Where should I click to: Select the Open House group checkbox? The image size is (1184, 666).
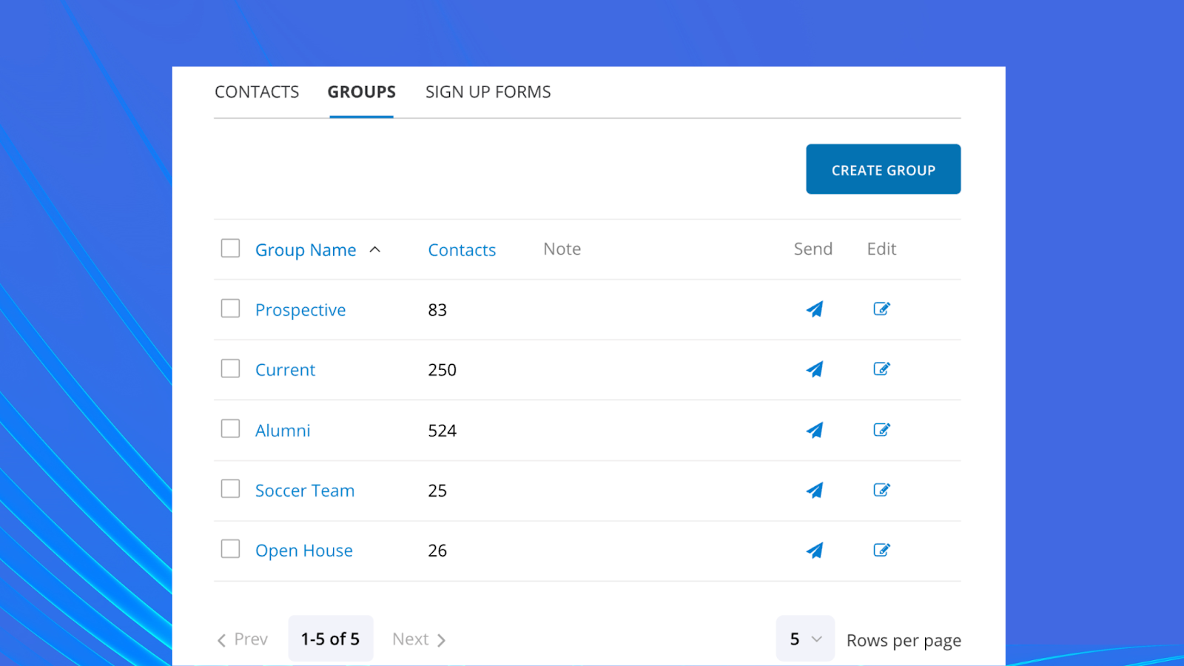coord(230,548)
